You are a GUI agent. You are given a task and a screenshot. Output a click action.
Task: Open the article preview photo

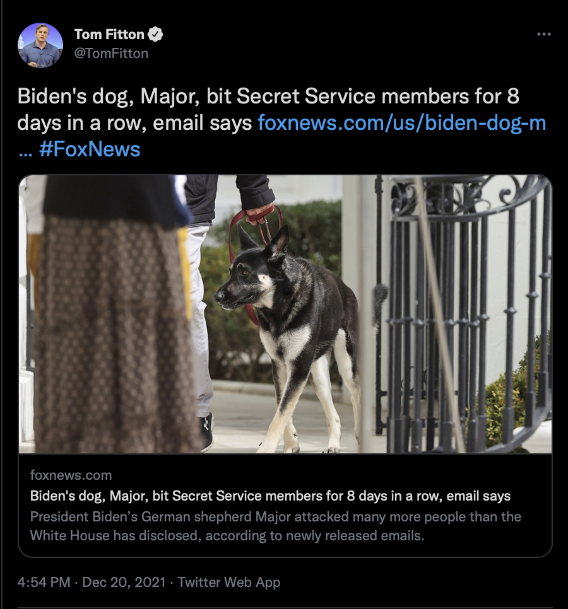(285, 314)
